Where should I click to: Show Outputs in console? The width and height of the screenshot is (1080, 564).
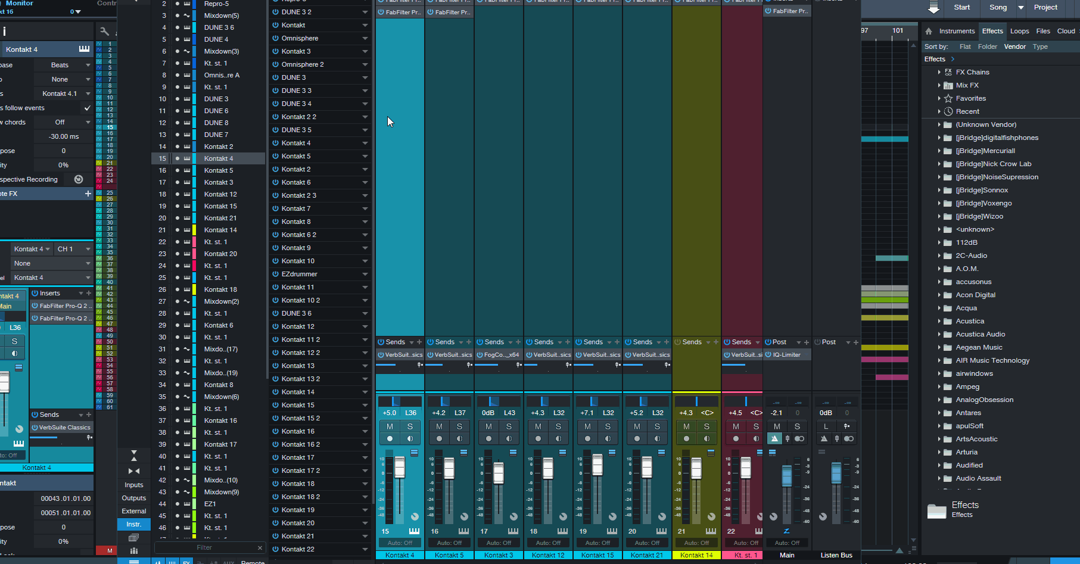point(134,498)
